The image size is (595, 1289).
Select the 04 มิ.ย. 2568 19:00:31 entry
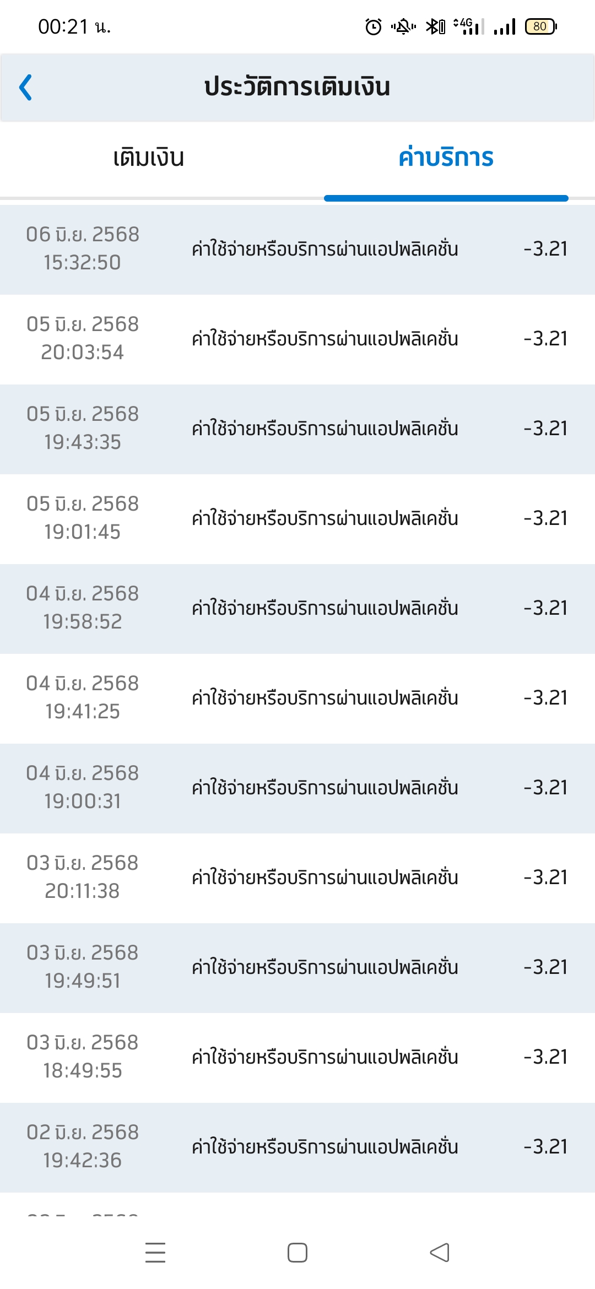point(297,788)
